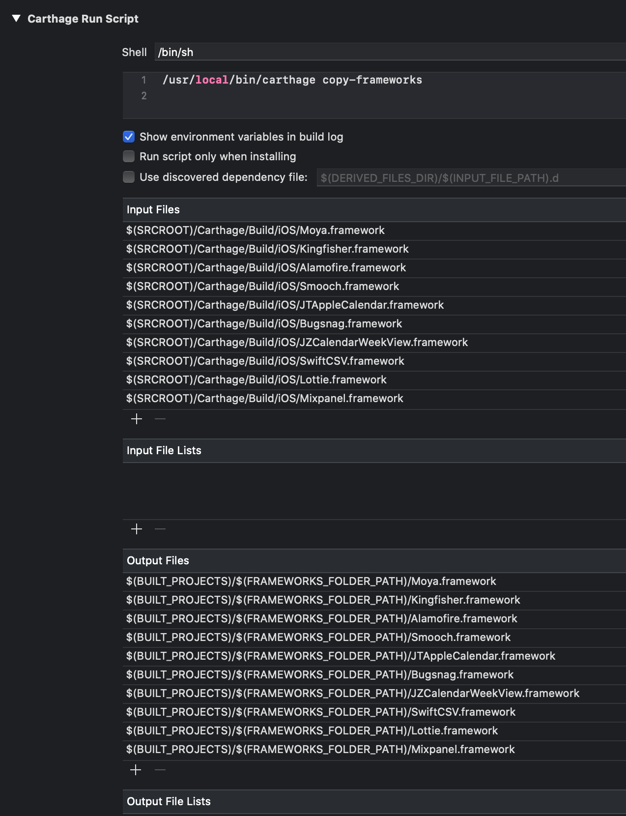Remove selected entry from Output Files
Image resolution: width=626 pixels, height=816 pixels.
tap(160, 770)
